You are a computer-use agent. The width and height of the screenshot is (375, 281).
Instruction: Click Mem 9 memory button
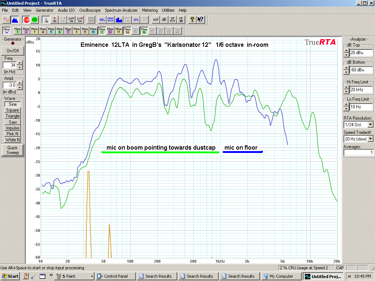[85, 31]
